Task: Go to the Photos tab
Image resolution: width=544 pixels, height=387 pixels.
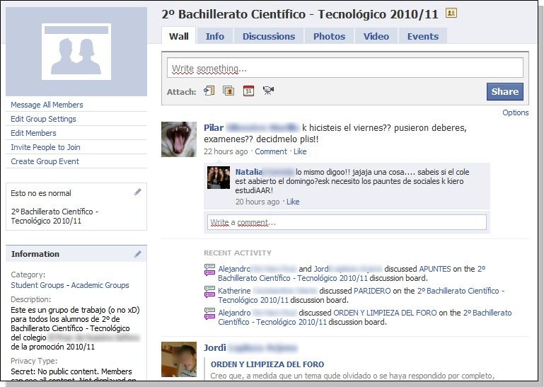Action: coord(329,36)
